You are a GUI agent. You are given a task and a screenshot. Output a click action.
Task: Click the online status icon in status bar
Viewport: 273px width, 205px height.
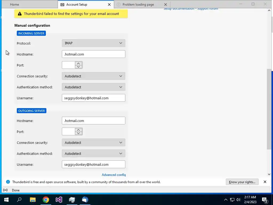(5, 190)
